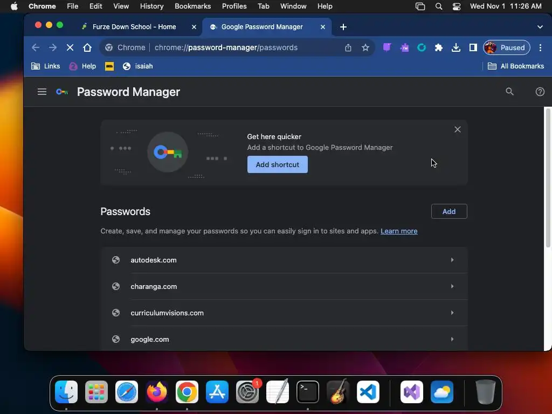Click the Add shortcut button
552x414 pixels.
tap(278, 164)
